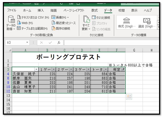This screenshot has height=117, width=163.
Task: Import from テキストまたは CSV から
Action: pyautogui.click(x=33, y=17)
